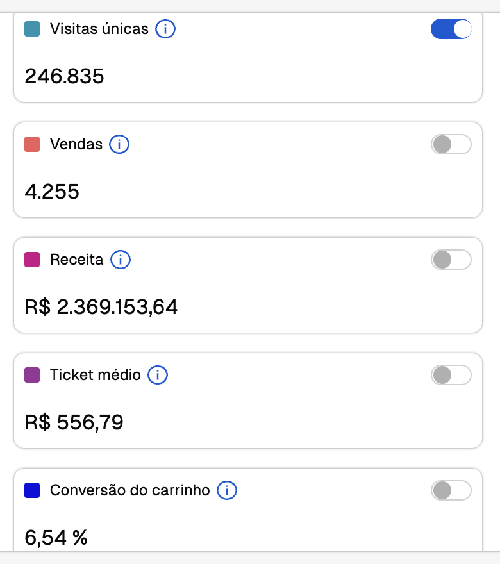Open info icon next to Visitas únicas
The height and width of the screenshot is (564, 500).
165,29
